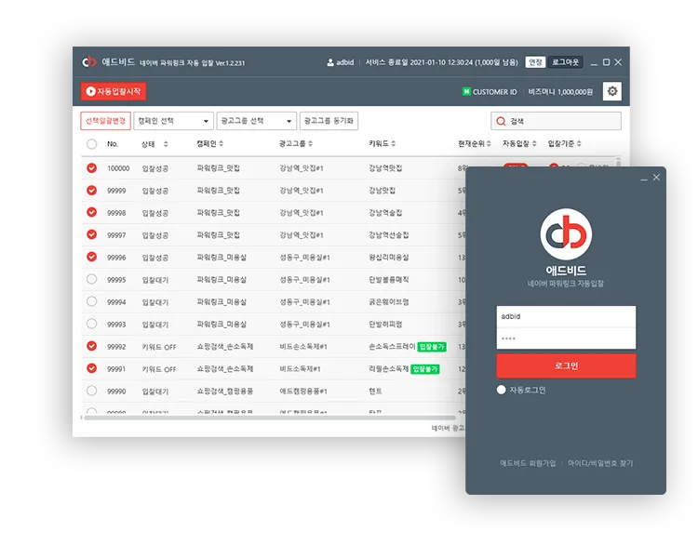Screen dimensions: 698x558
Task: Check row 99994 checkbox
Action: (92, 301)
